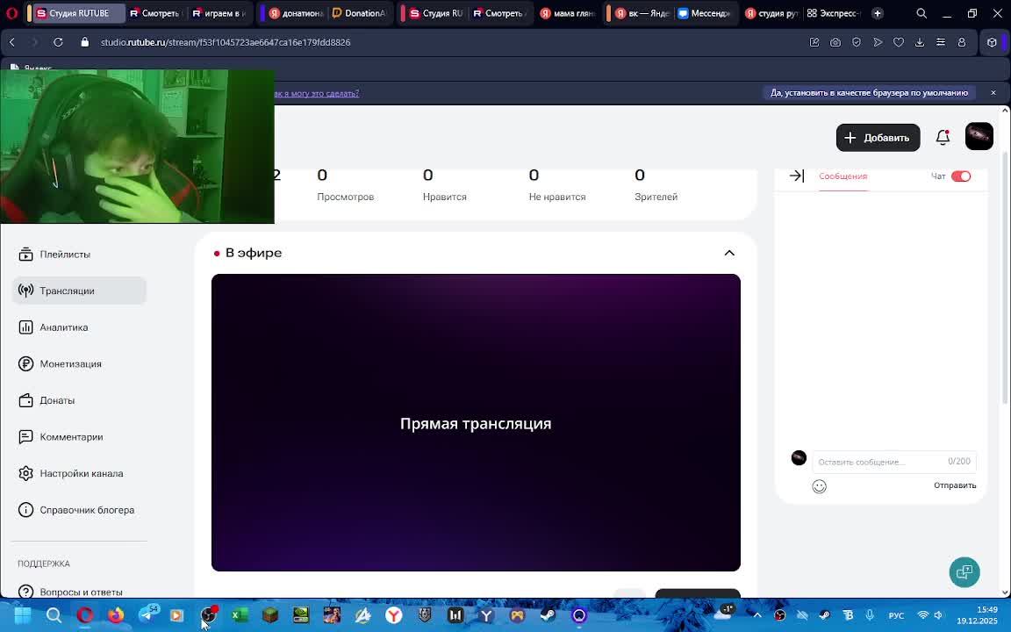Click the set as default browser button
1011x632 pixels.
point(869,93)
